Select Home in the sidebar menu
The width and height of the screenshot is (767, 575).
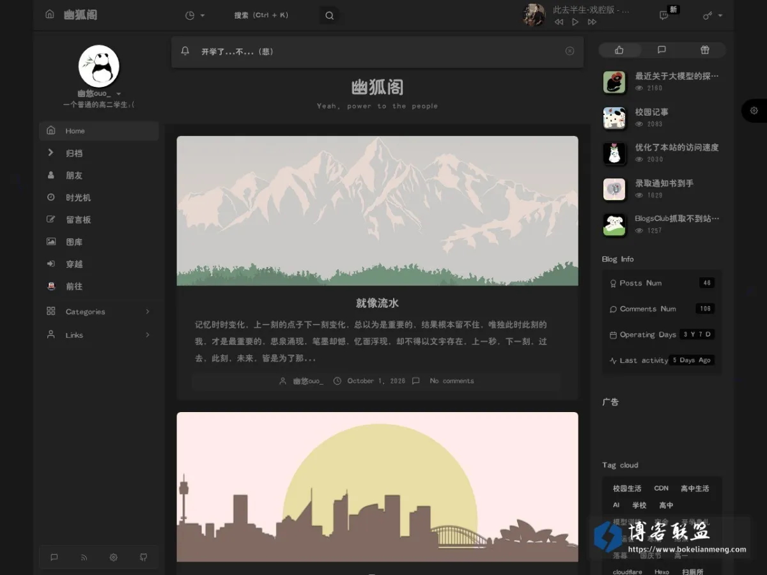[99, 131]
